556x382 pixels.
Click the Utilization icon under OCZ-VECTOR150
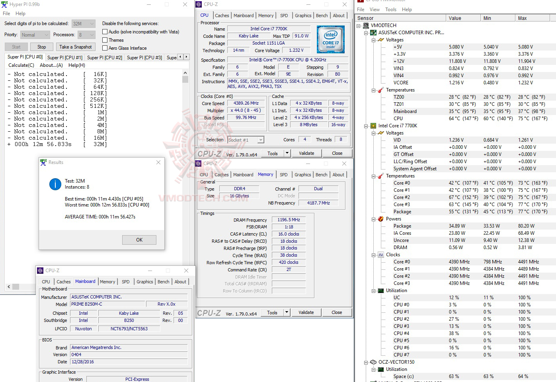coord(381,369)
